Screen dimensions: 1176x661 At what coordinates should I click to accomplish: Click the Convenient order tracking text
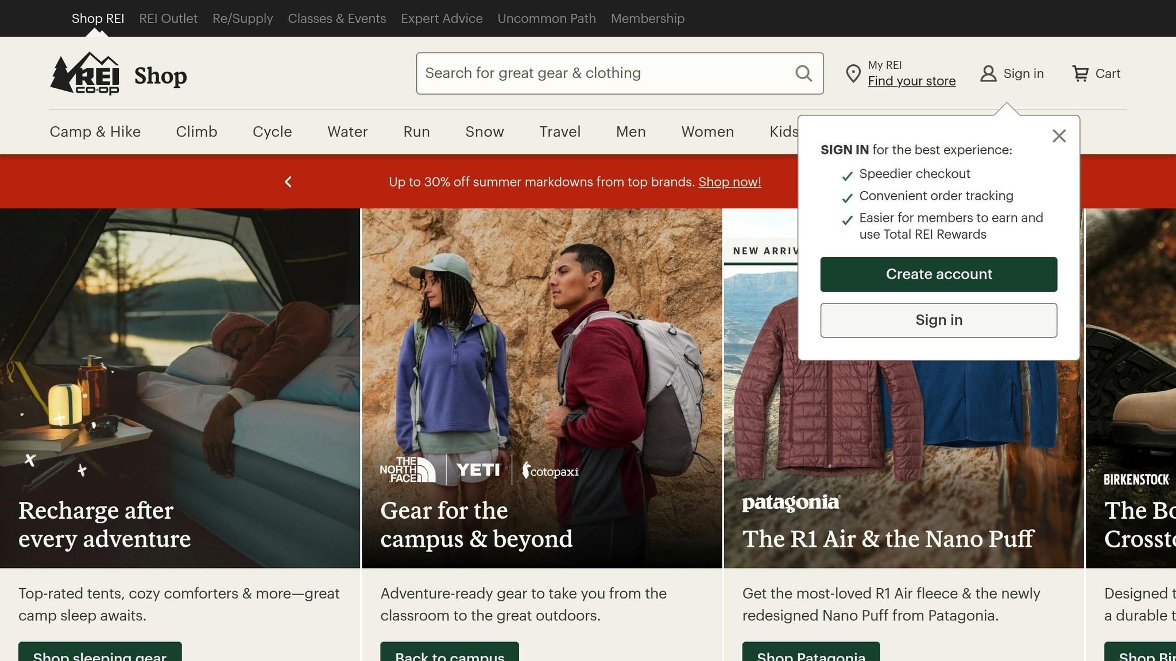click(936, 196)
